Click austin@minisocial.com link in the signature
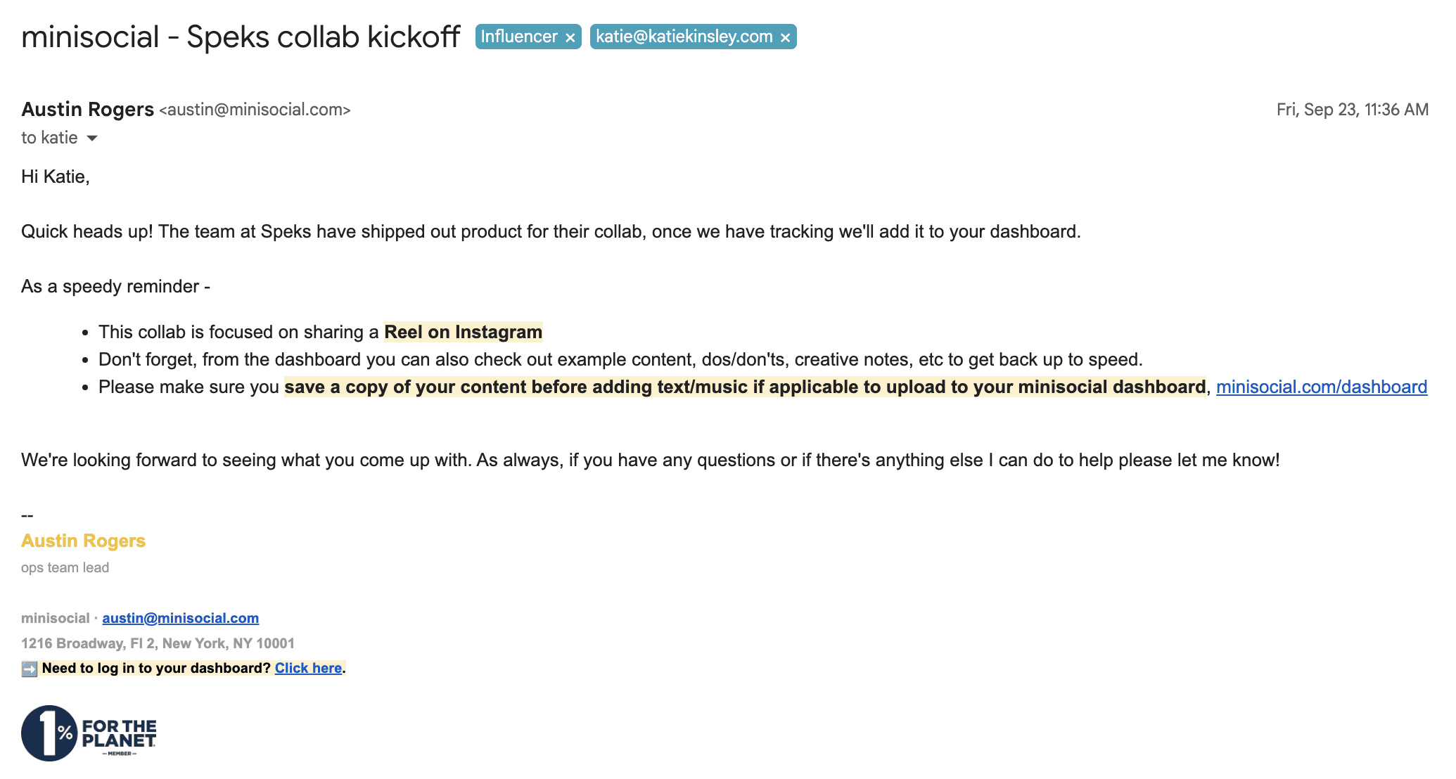The image size is (1456, 779). pos(180,618)
